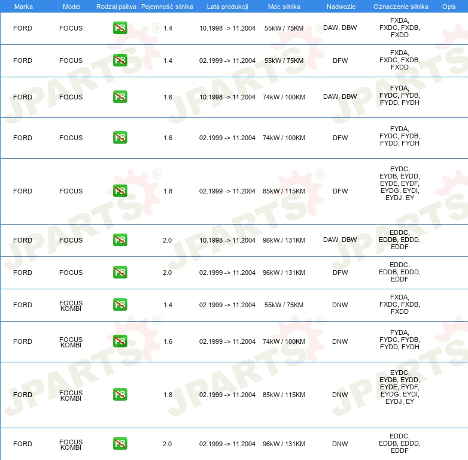Click 74kW / 100KM in the Focus Kombi row
This screenshot has height=460, width=468.
(284, 342)
